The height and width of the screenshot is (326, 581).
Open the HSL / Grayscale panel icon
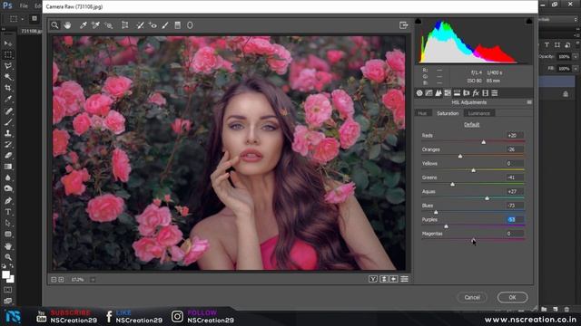click(448, 93)
